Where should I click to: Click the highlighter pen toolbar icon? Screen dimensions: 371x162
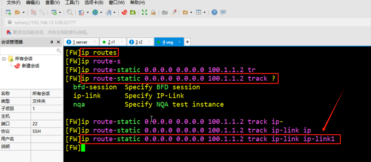[x=174, y=12]
